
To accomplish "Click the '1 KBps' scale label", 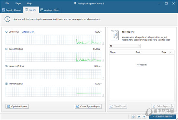I will [x=97, y=66].
